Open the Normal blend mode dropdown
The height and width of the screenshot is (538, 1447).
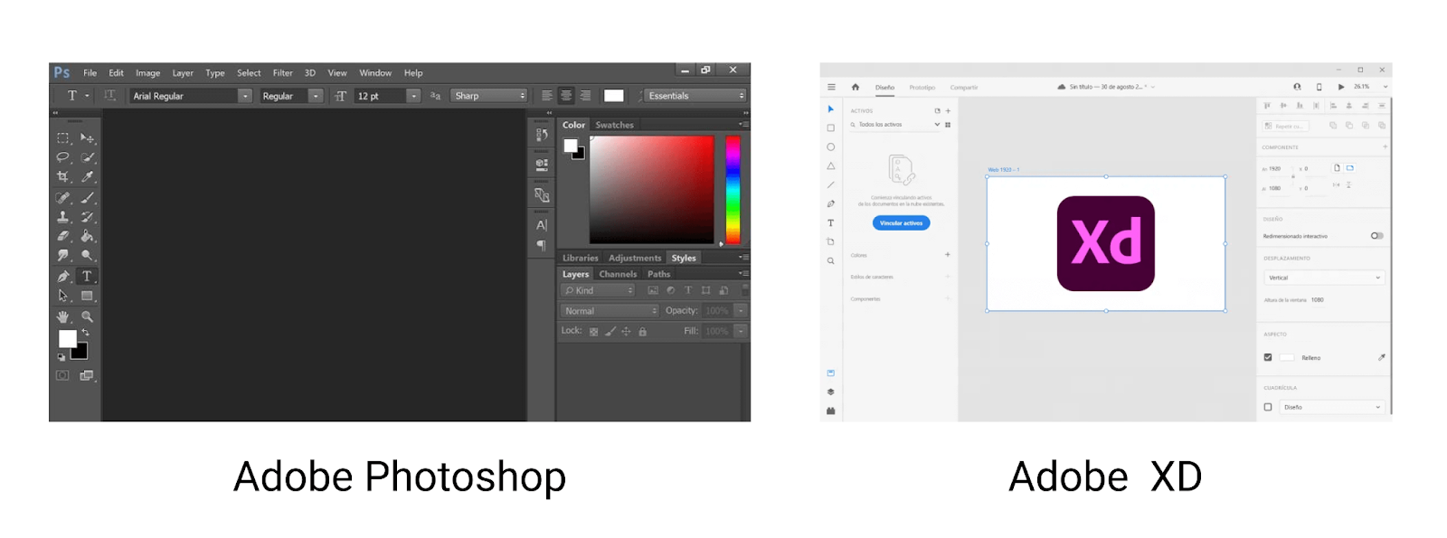(610, 311)
